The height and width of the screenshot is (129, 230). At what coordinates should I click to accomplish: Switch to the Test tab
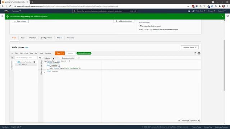pyautogui.click(x=23, y=38)
